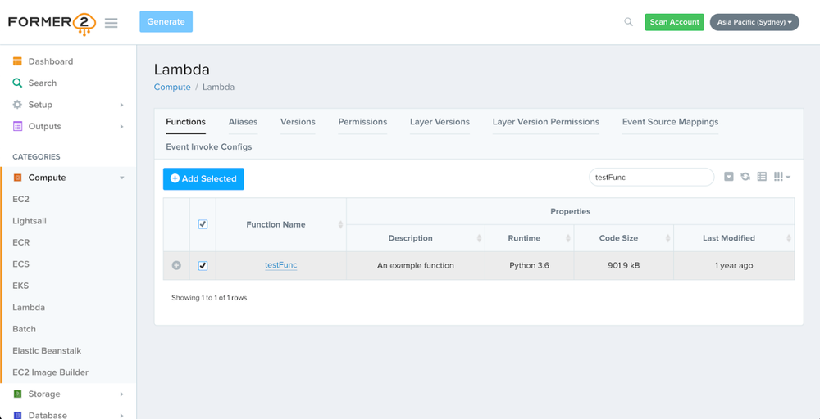Image resolution: width=820 pixels, height=419 pixels.
Task: Sort by Last Modified column arrows
Action: point(789,238)
